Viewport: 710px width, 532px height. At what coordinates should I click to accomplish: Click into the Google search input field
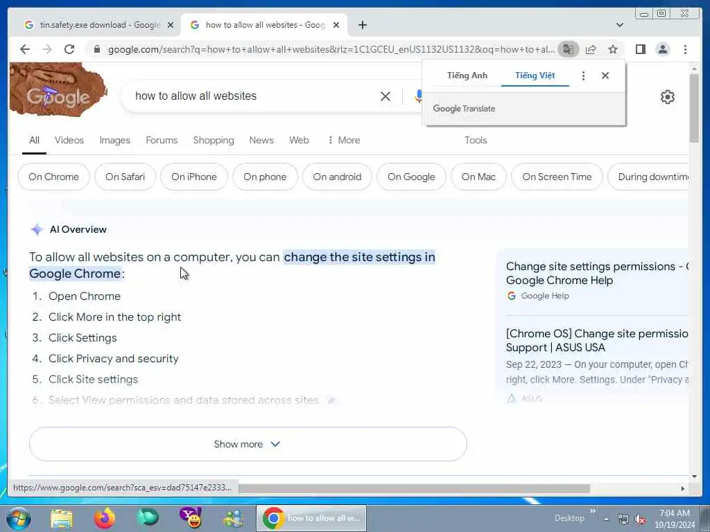[x=254, y=96]
